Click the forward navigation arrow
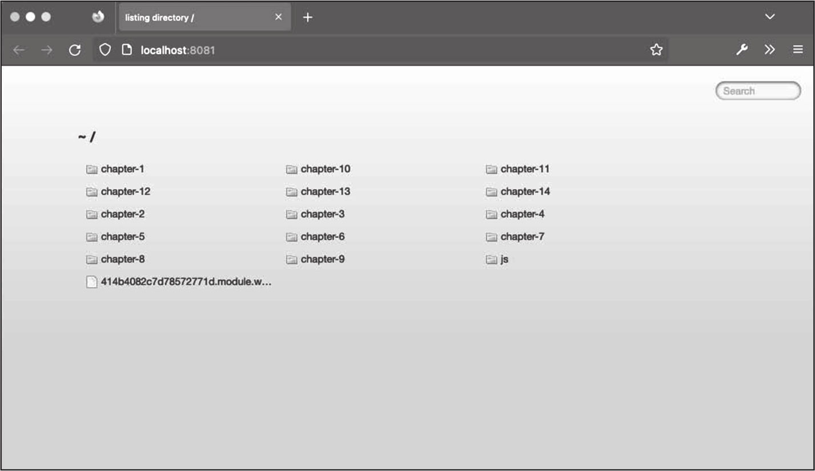815x471 pixels. (x=47, y=50)
